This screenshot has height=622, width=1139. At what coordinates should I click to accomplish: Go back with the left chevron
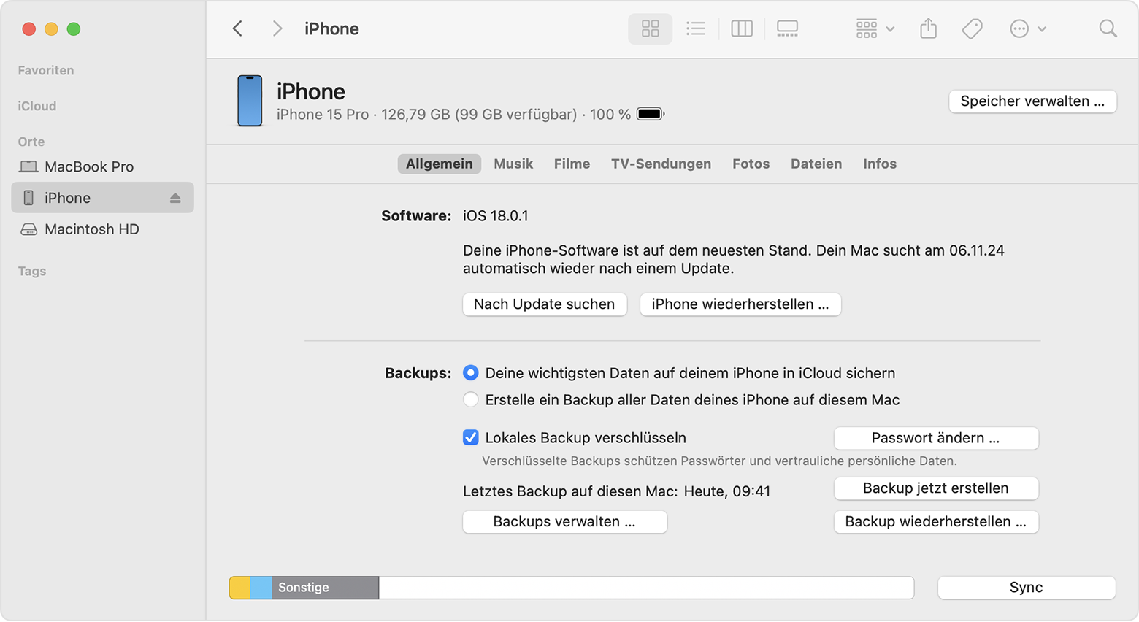[237, 28]
